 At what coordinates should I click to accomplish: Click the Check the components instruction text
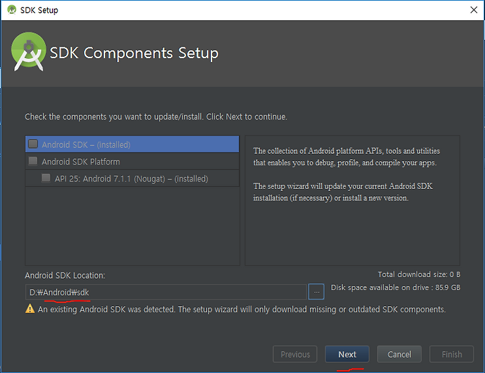[x=156, y=117]
